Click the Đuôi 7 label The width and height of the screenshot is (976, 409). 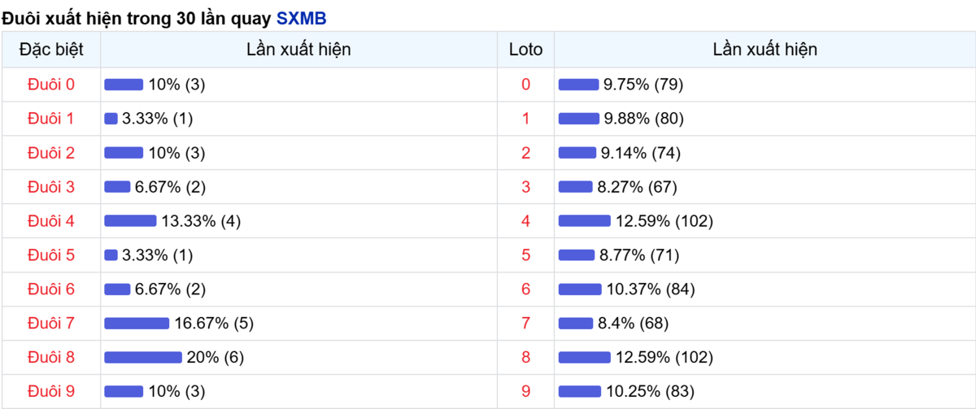(x=50, y=324)
